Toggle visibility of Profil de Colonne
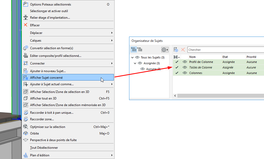 [185, 62]
